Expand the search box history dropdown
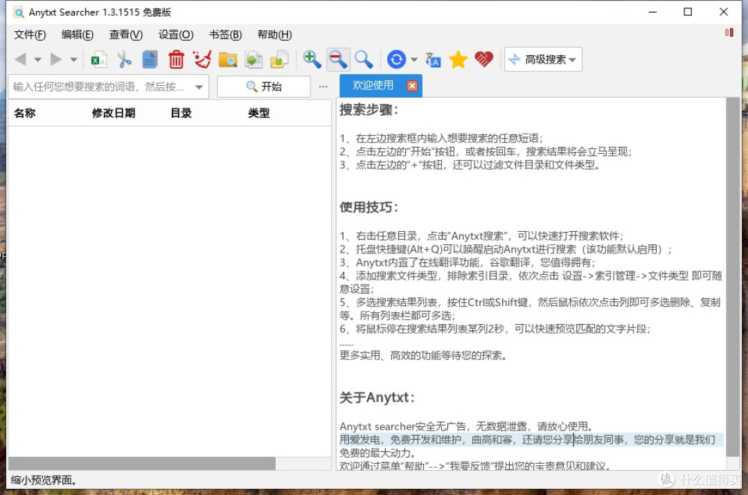Image resolution: width=748 pixels, height=495 pixels. pos(199,87)
